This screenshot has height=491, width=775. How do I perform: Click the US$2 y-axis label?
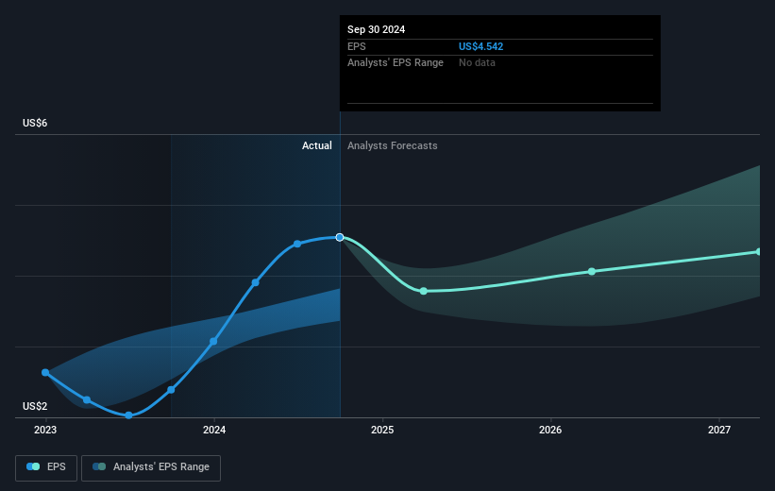[35, 406]
